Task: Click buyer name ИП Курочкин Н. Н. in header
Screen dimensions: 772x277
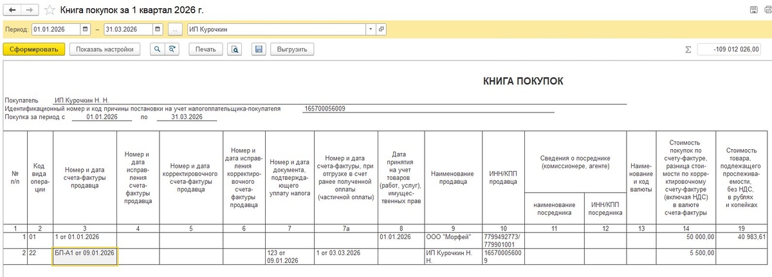Action: [x=82, y=101]
